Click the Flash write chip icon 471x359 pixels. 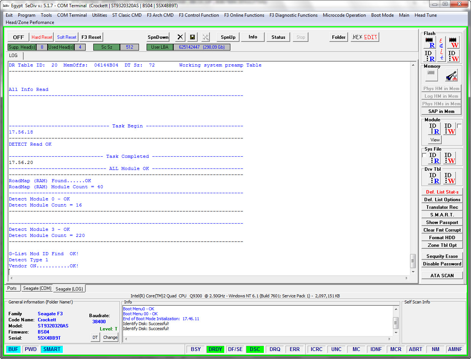pyautogui.click(x=453, y=42)
